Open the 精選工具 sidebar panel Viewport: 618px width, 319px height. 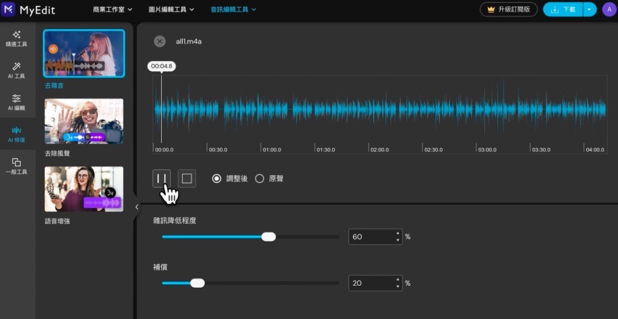pos(16,39)
